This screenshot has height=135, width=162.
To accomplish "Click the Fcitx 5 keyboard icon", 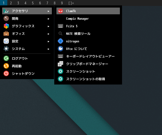I will 60,26.
